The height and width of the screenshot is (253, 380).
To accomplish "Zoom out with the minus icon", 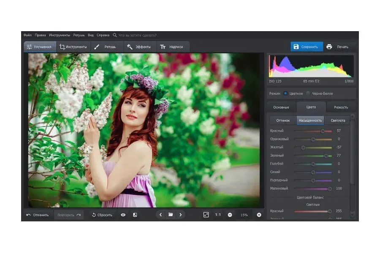I will coord(230,215).
